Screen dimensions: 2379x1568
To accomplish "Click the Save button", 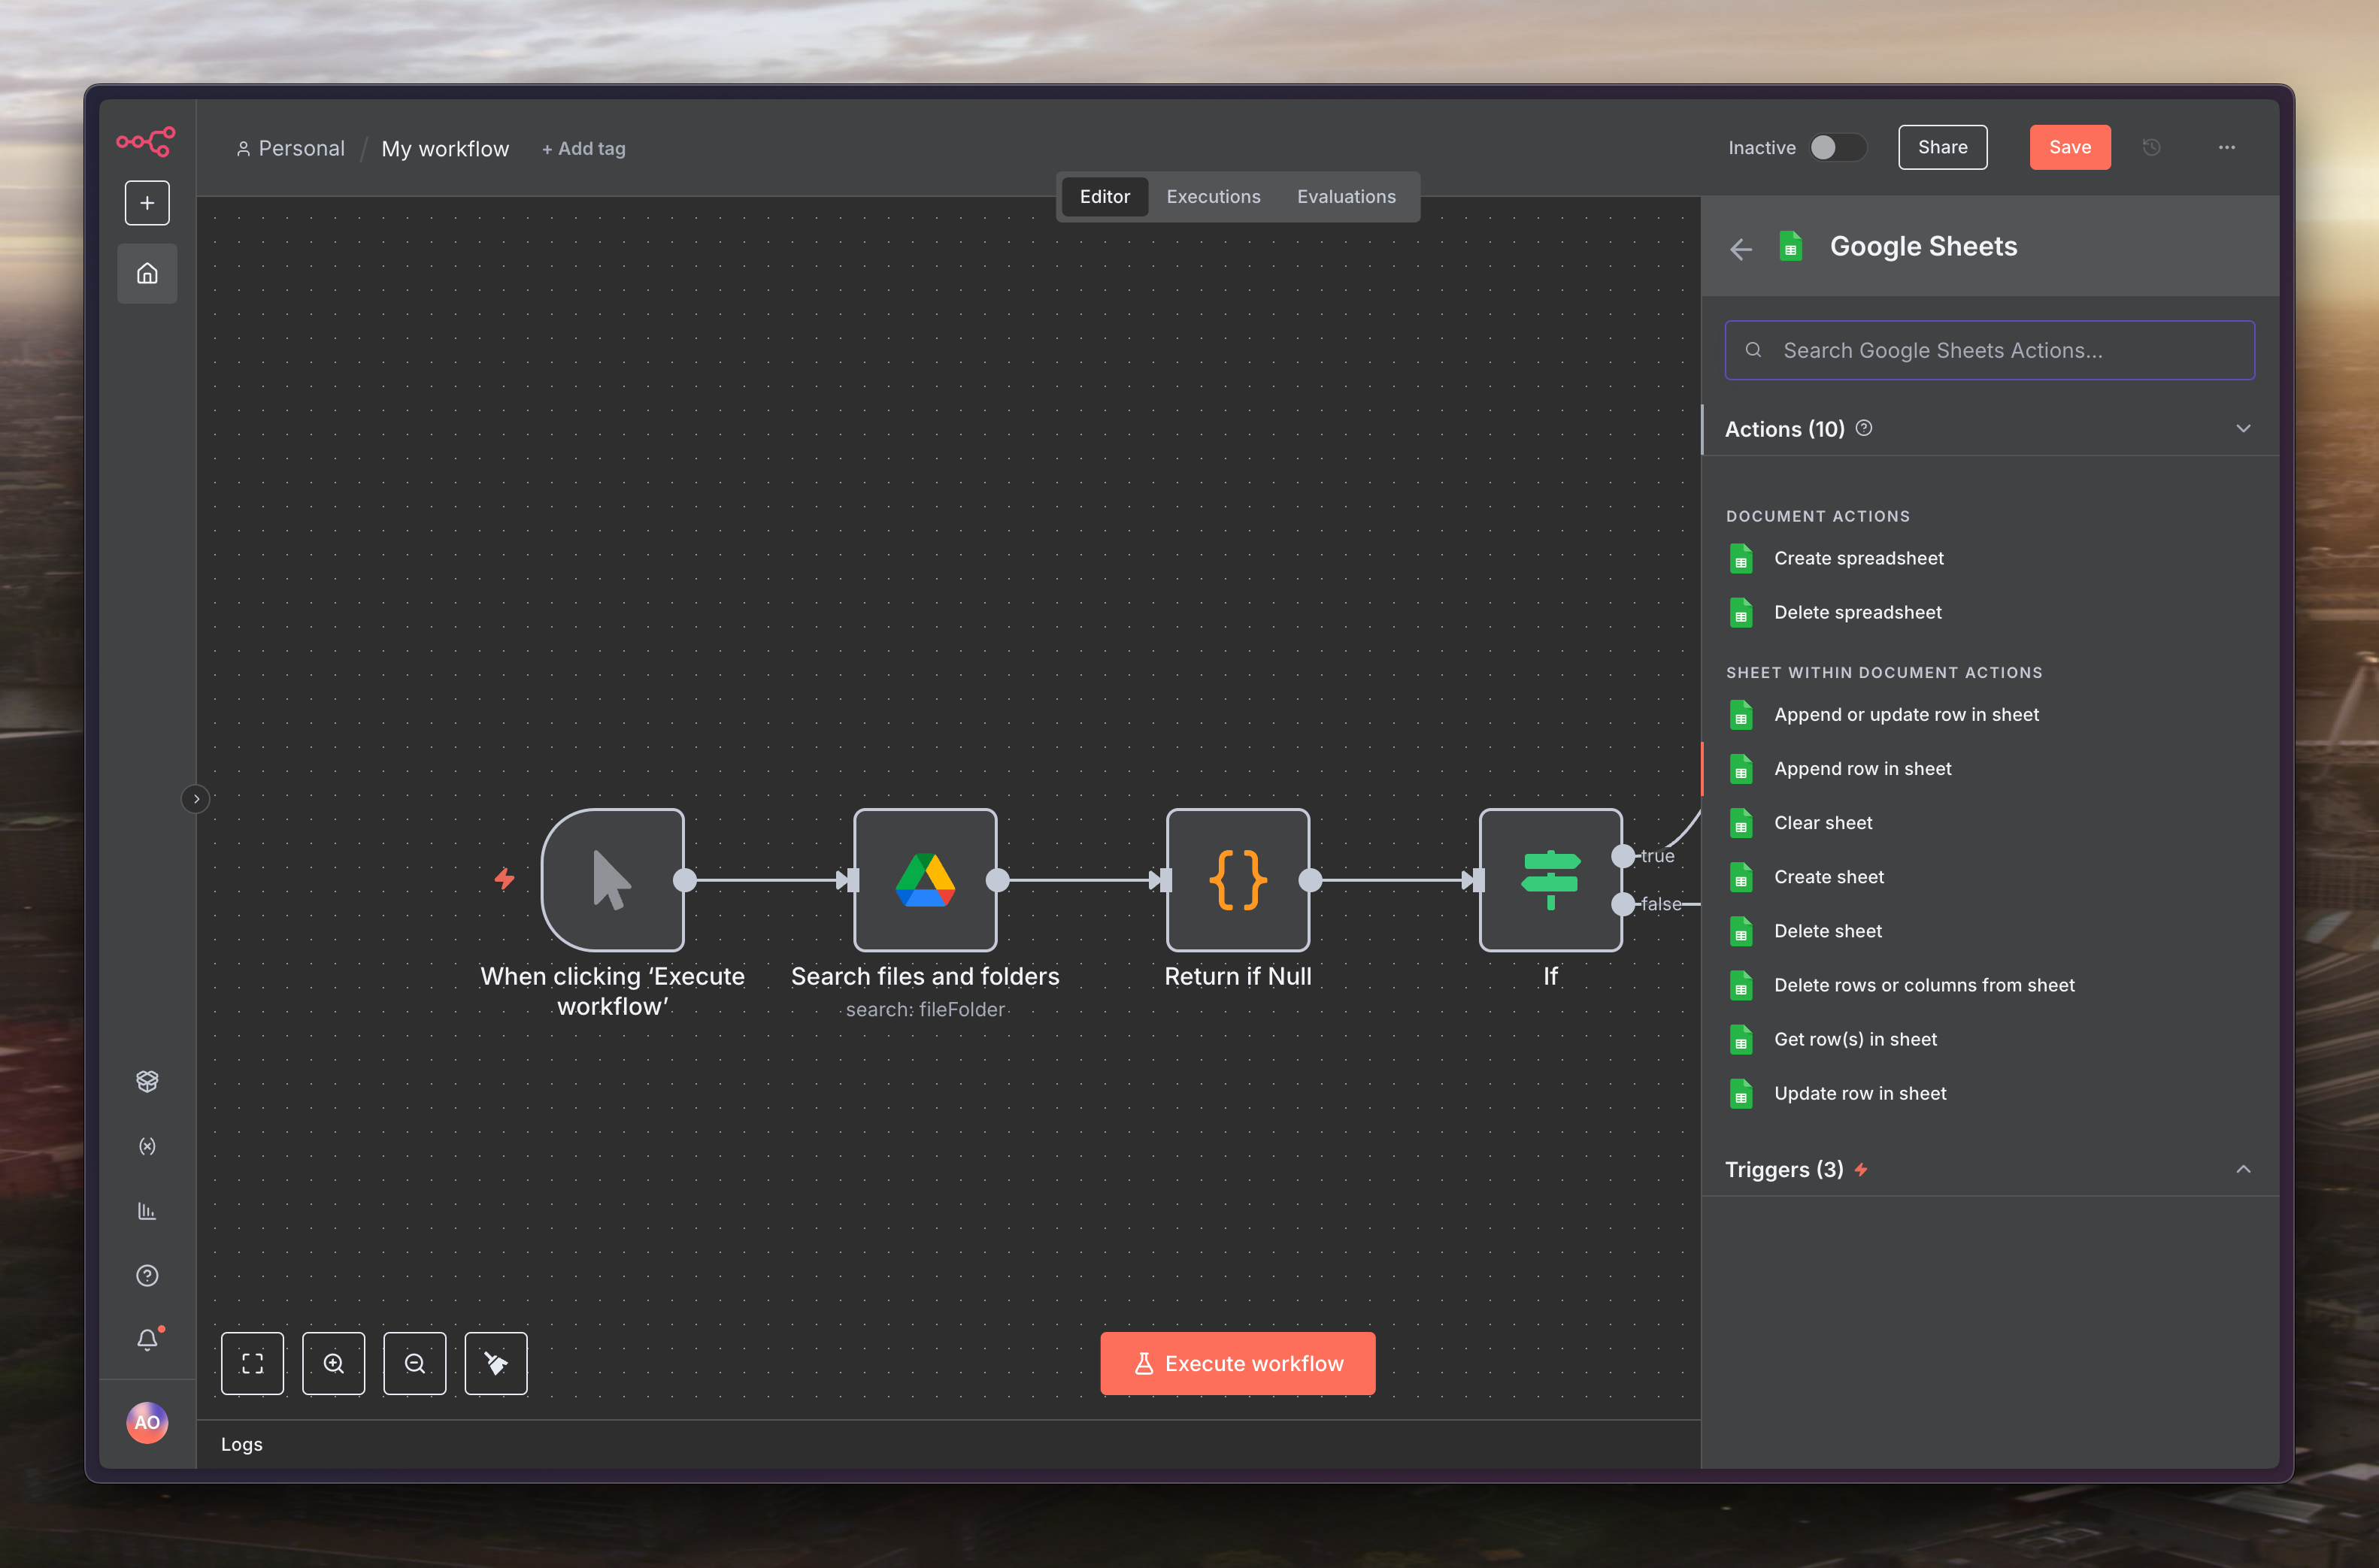I will (2069, 148).
